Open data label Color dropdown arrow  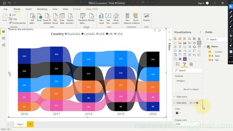tap(180, 113)
